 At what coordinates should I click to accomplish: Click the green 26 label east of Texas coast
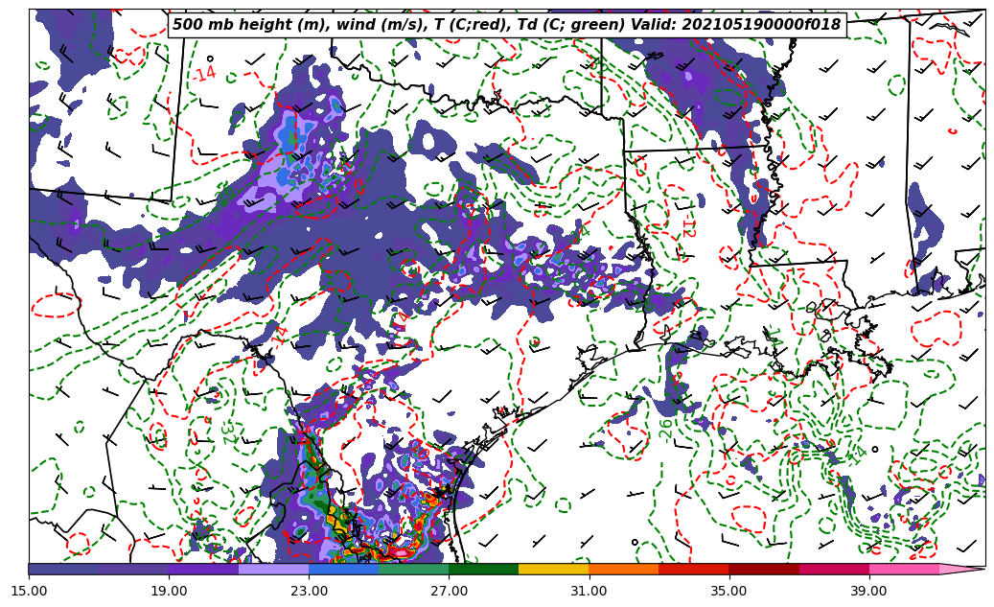(x=666, y=428)
